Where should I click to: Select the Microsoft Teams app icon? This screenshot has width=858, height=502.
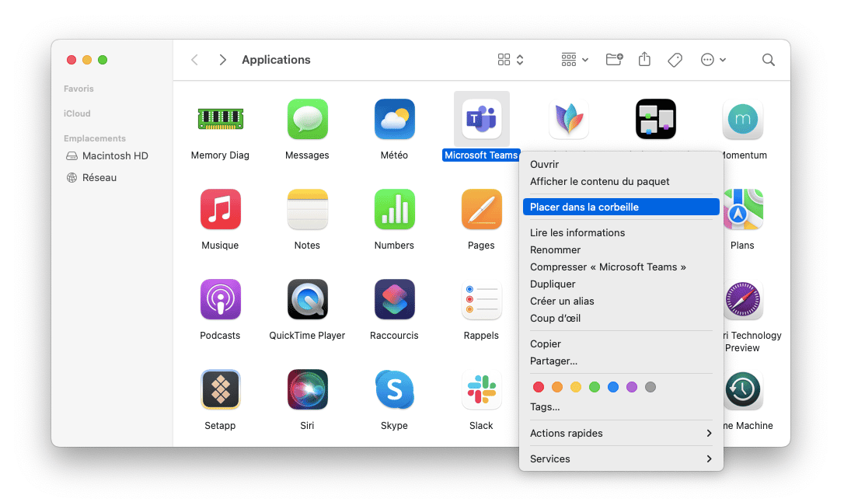click(482, 119)
